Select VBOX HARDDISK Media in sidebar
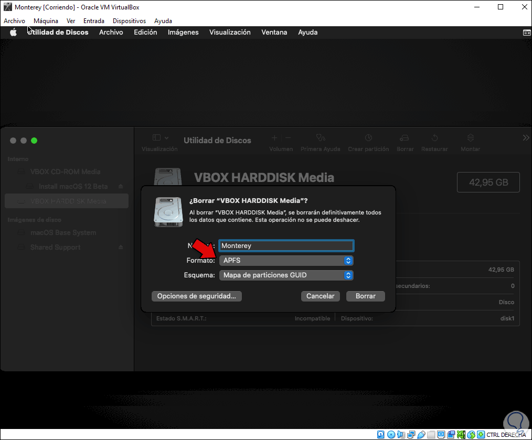 coord(67,201)
